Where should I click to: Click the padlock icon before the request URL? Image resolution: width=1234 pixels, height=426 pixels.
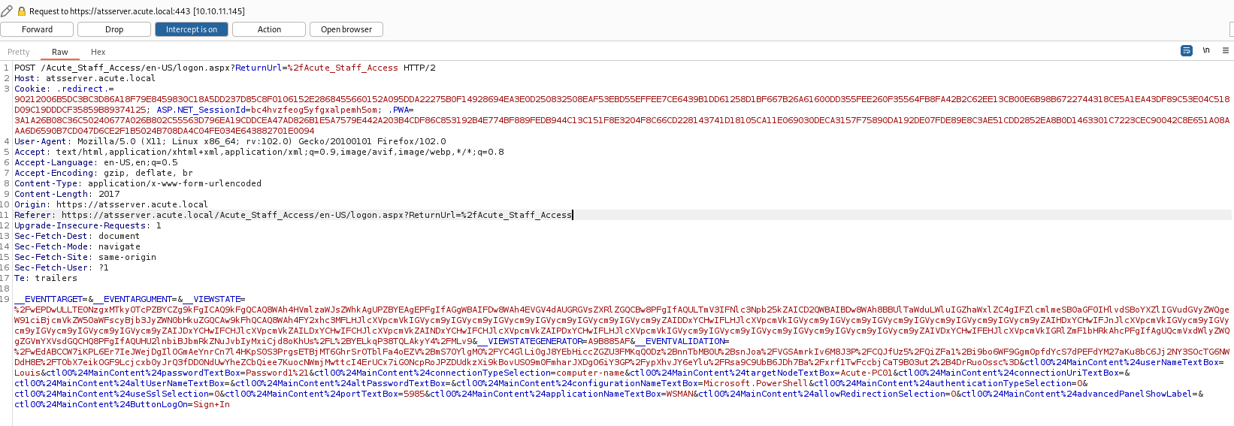click(x=22, y=11)
